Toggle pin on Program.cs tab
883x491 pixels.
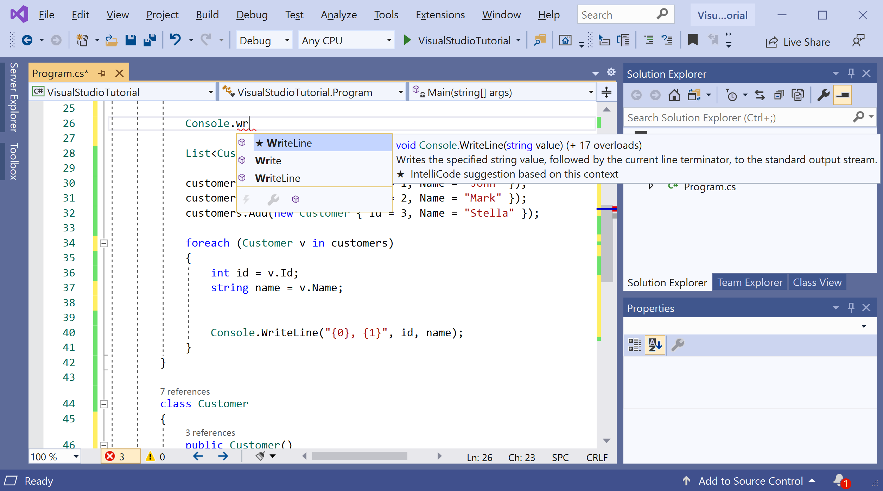click(102, 73)
